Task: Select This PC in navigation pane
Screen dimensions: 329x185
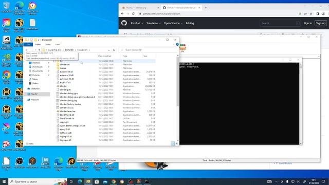Action: pyautogui.click(x=34, y=94)
